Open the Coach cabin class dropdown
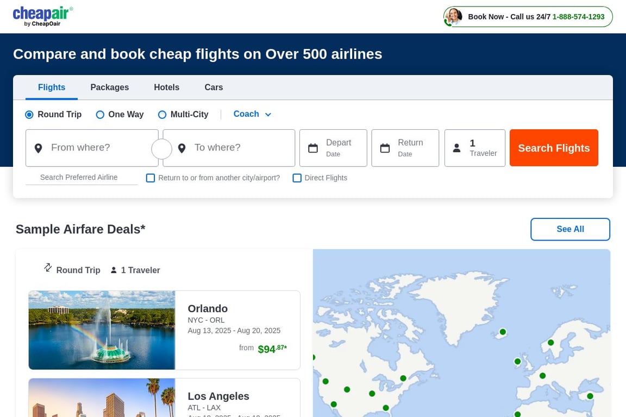This screenshot has width=626, height=417. tap(252, 114)
